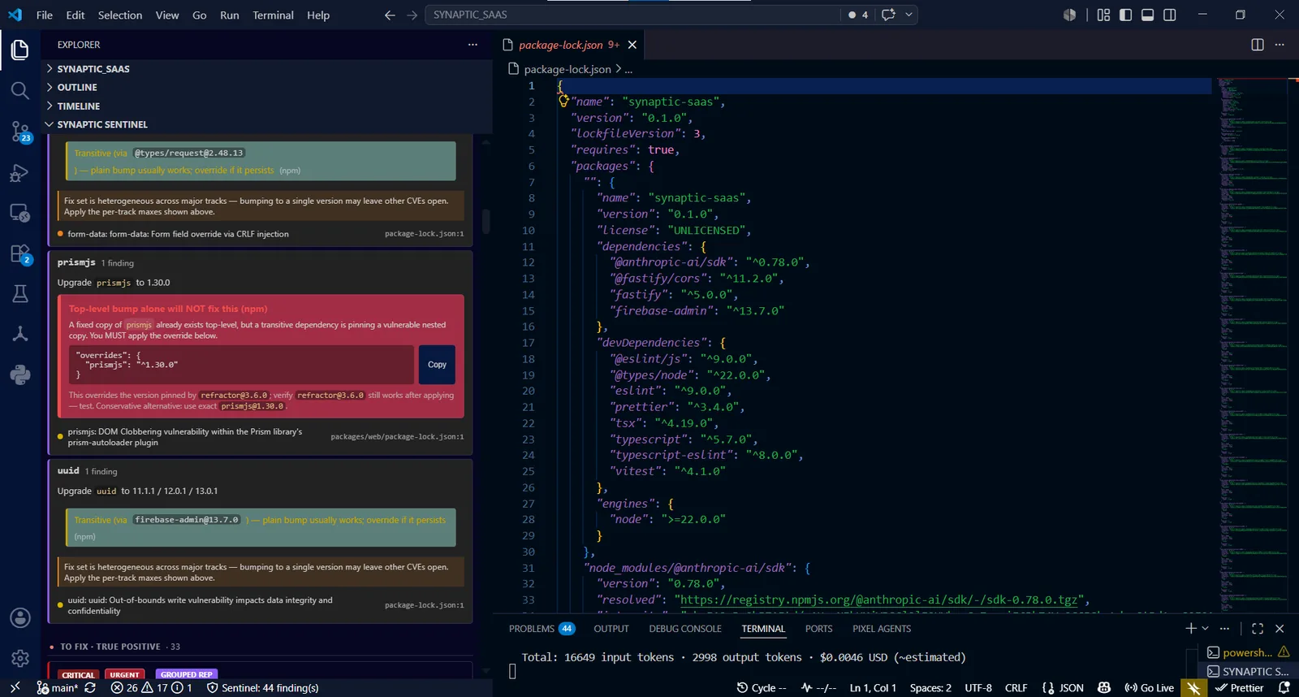This screenshot has width=1299, height=697.
Task: Split the editor right
Action: coord(1258,45)
